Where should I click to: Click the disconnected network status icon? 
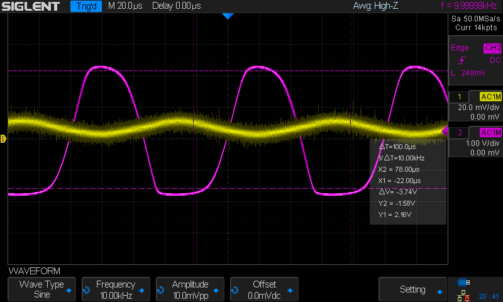pos(463,296)
